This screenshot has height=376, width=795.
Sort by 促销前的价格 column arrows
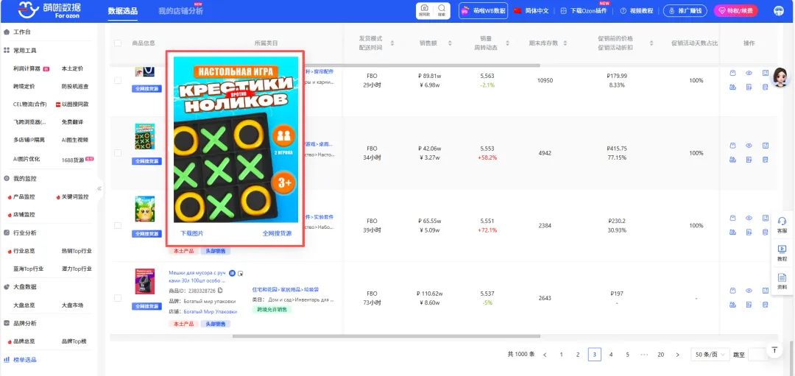[651, 43]
